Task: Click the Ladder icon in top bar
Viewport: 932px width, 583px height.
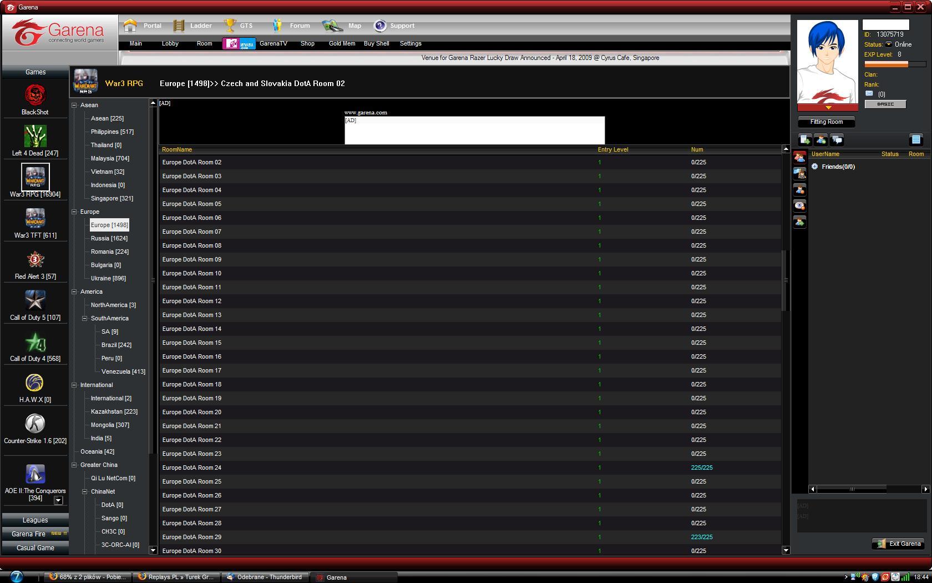Action: tap(179, 26)
